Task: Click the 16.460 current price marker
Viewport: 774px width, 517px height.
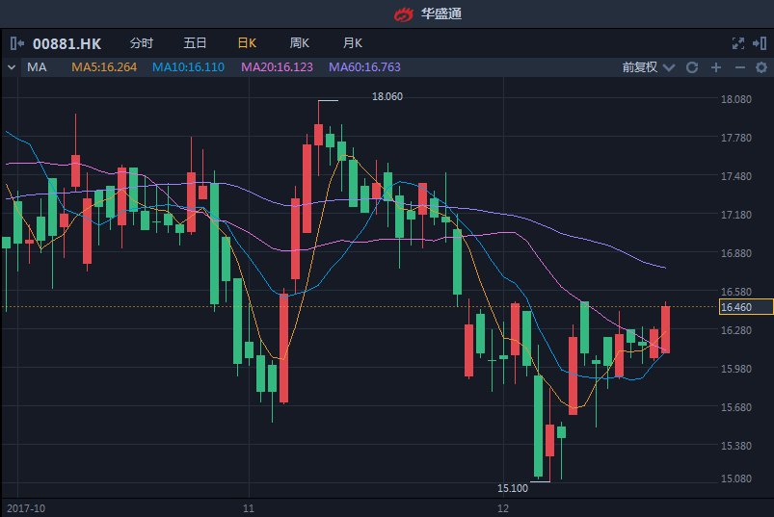Action: pyautogui.click(x=736, y=307)
